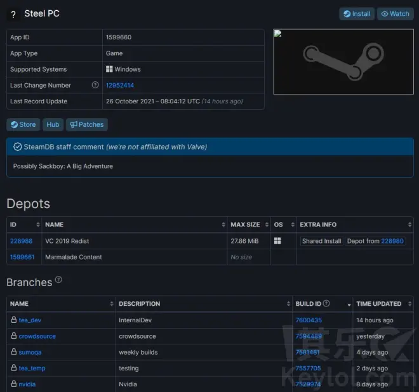
Task: Click the Install button
Action: [x=357, y=14]
